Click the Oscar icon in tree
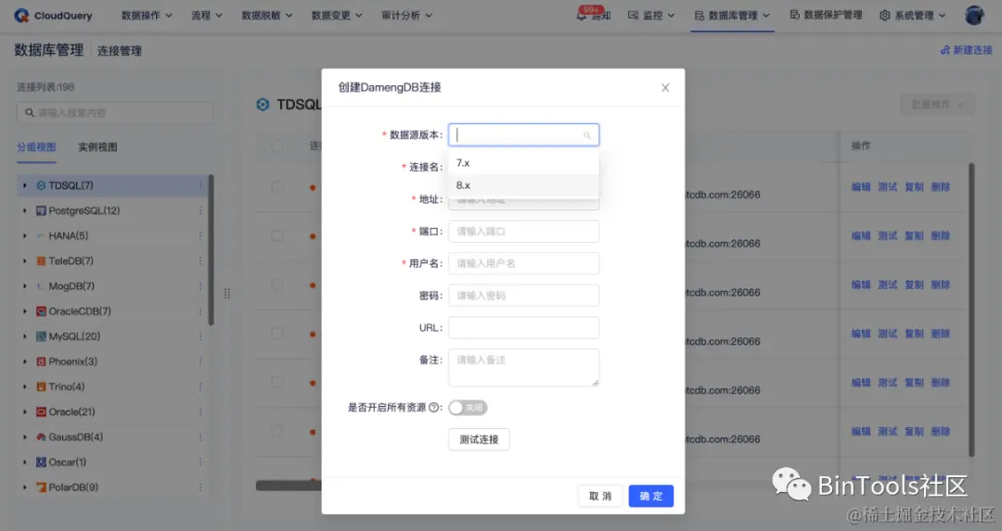1002x531 pixels. 41,462
